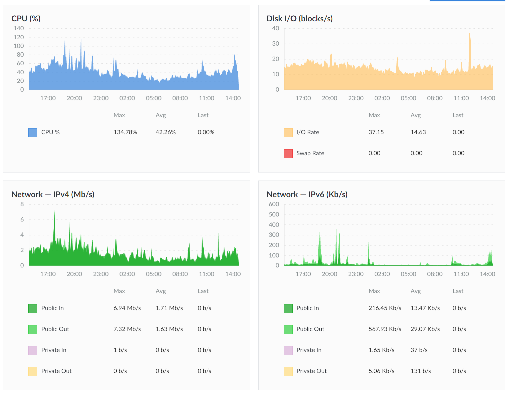Click the CPU Max value 134.78%
This screenshot has width=508, height=395.
pos(125,132)
